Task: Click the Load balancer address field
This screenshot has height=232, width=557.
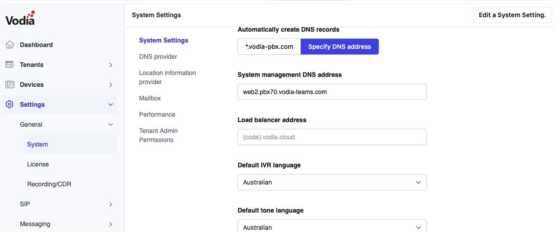Action: 332,137
